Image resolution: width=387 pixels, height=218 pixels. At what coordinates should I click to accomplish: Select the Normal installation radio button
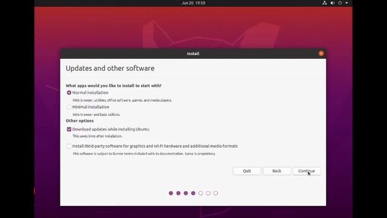(x=69, y=93)
